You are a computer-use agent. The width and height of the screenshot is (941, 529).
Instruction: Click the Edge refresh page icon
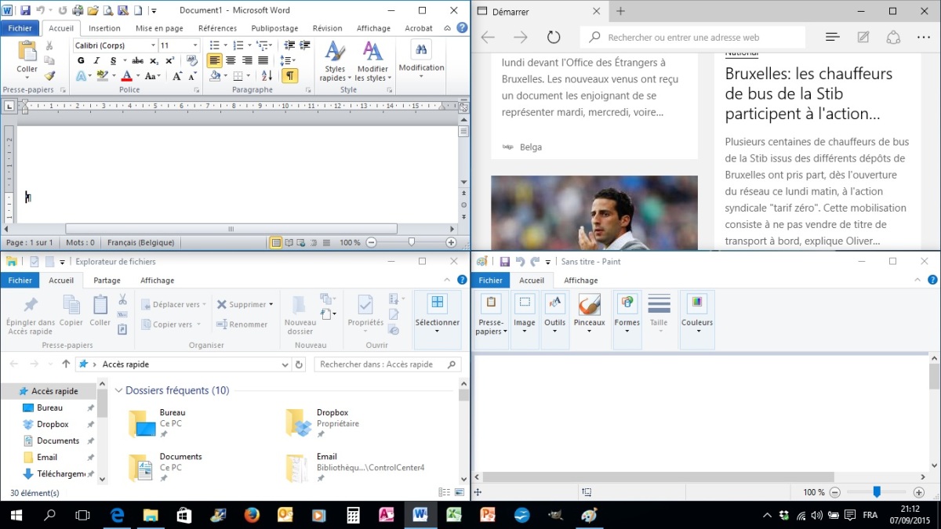[x=554, y=37]
